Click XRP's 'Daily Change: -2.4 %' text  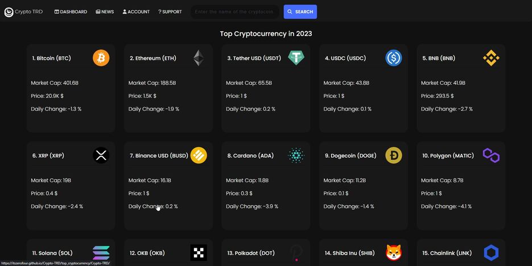[57, 207]
